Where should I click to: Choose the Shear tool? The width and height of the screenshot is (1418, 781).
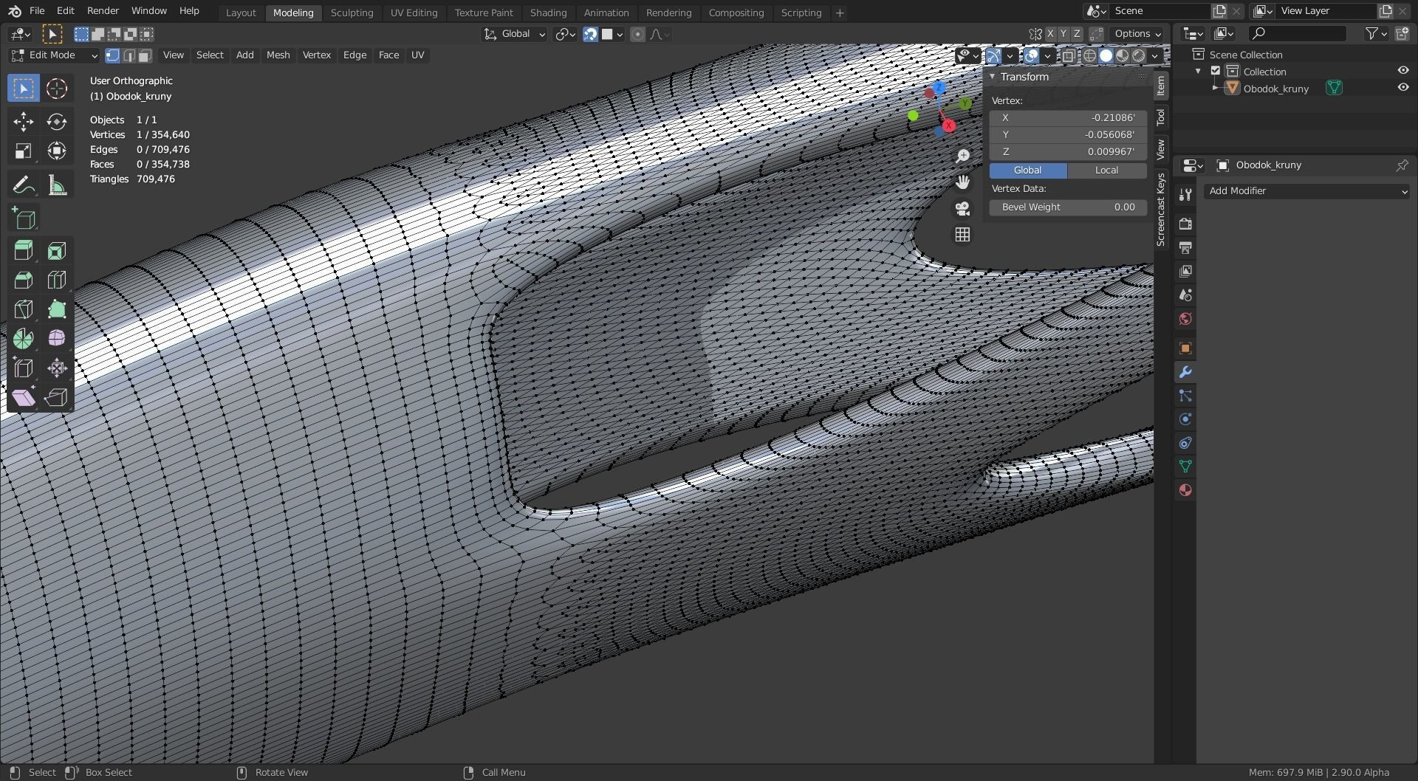click(x=24, y=398)
